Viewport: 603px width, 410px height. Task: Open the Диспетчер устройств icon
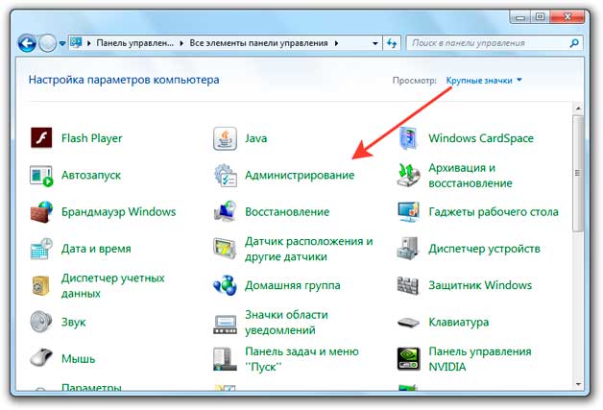tap(408, 248)
